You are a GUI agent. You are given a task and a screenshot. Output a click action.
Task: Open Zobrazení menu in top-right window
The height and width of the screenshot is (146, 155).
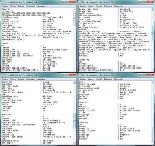[108, 6]
